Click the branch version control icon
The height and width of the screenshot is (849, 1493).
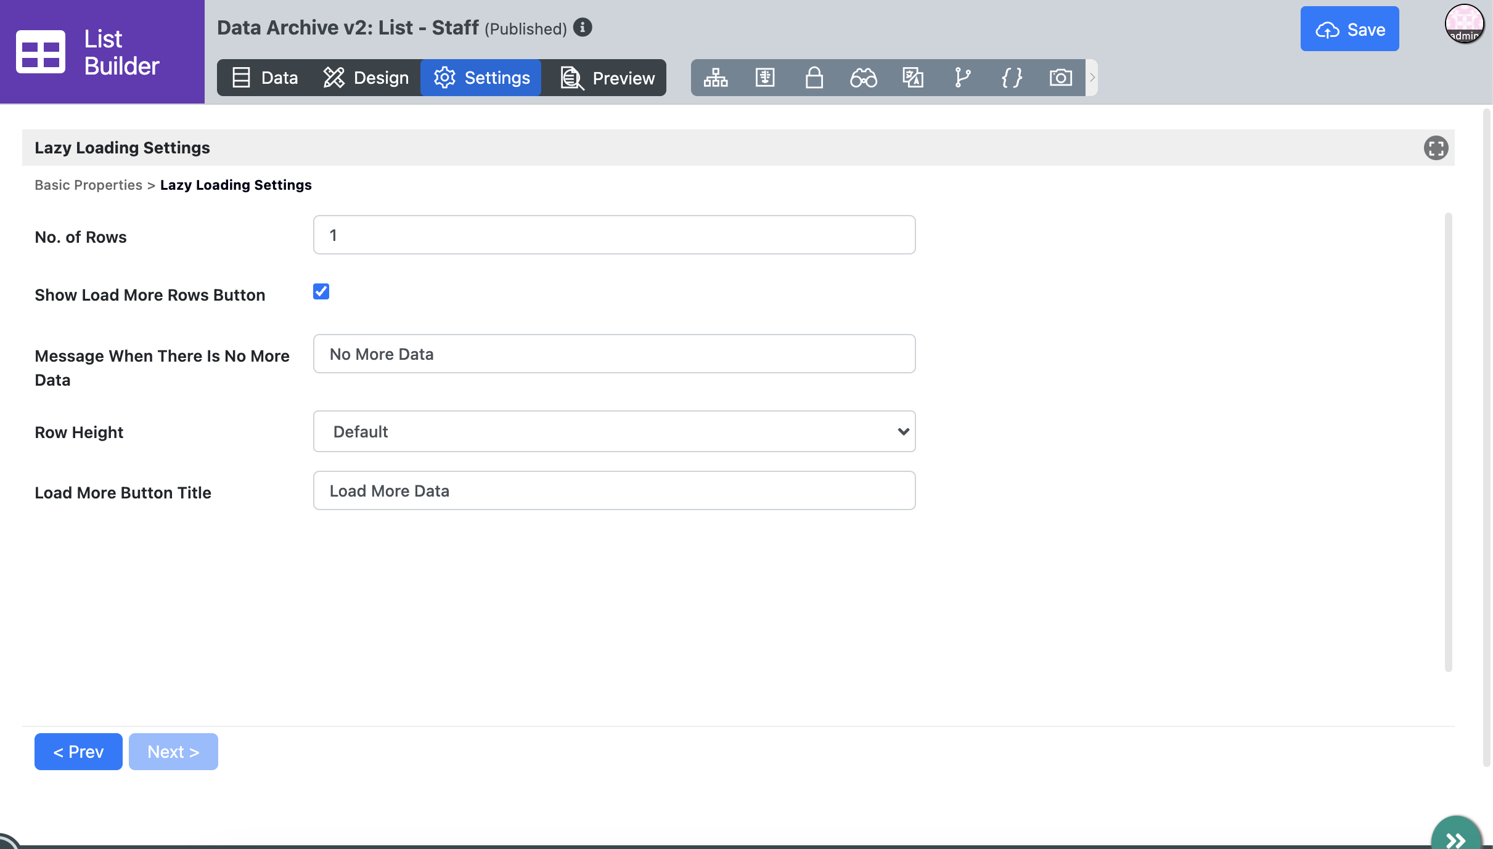(x=962, y=78)
